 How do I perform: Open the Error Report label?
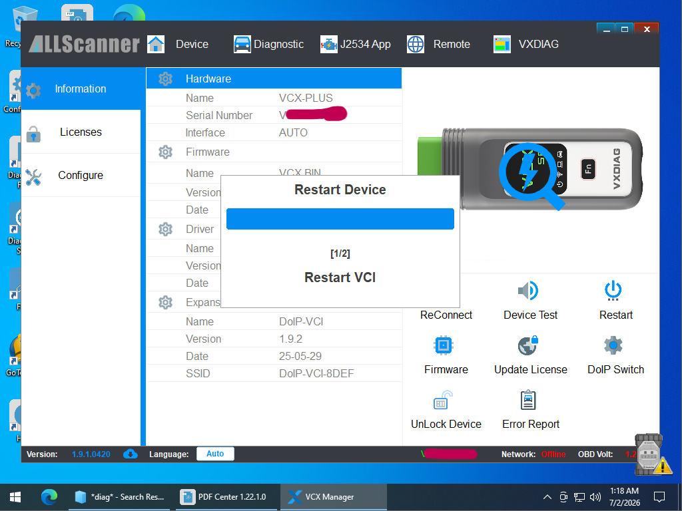(x=531, y=424)
